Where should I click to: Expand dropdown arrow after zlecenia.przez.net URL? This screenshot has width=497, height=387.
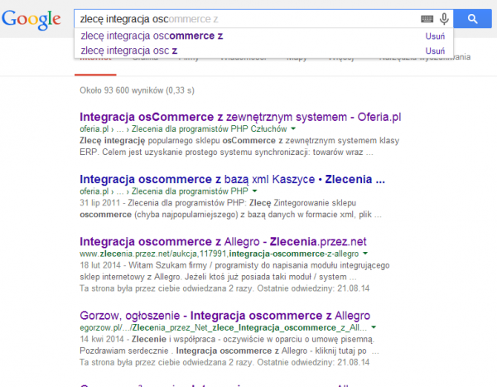(x=365, y=254)
